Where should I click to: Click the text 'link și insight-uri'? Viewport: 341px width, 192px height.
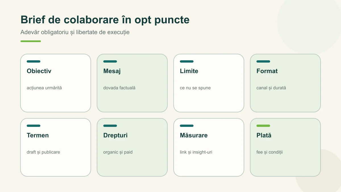tap(196, 152)
